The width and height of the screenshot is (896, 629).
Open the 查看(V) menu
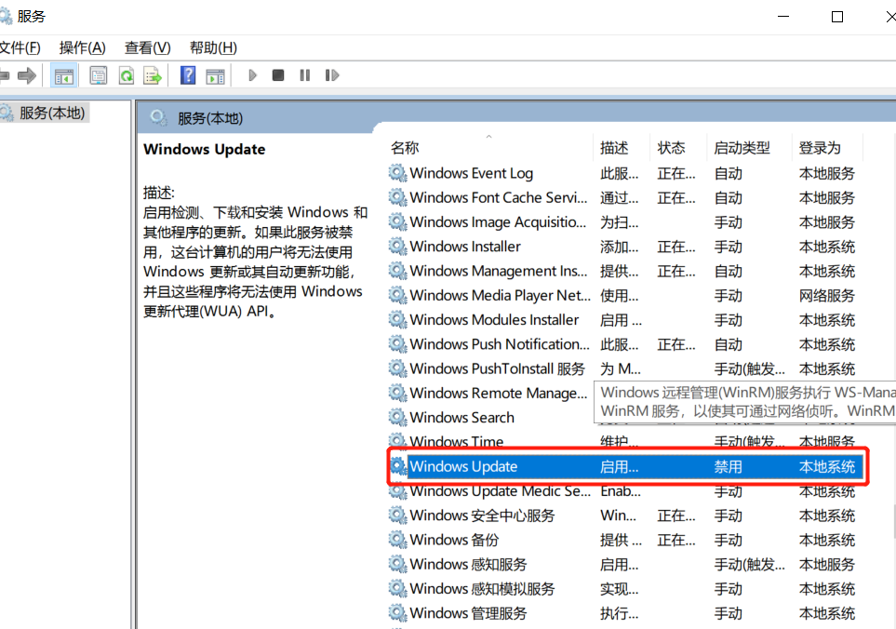coord(146,47)
